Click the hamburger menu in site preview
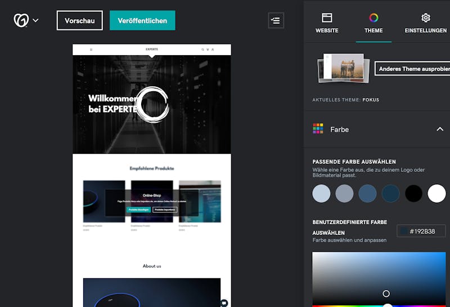The height and width of the screenshot is (307, 450). tap(91, 50)
